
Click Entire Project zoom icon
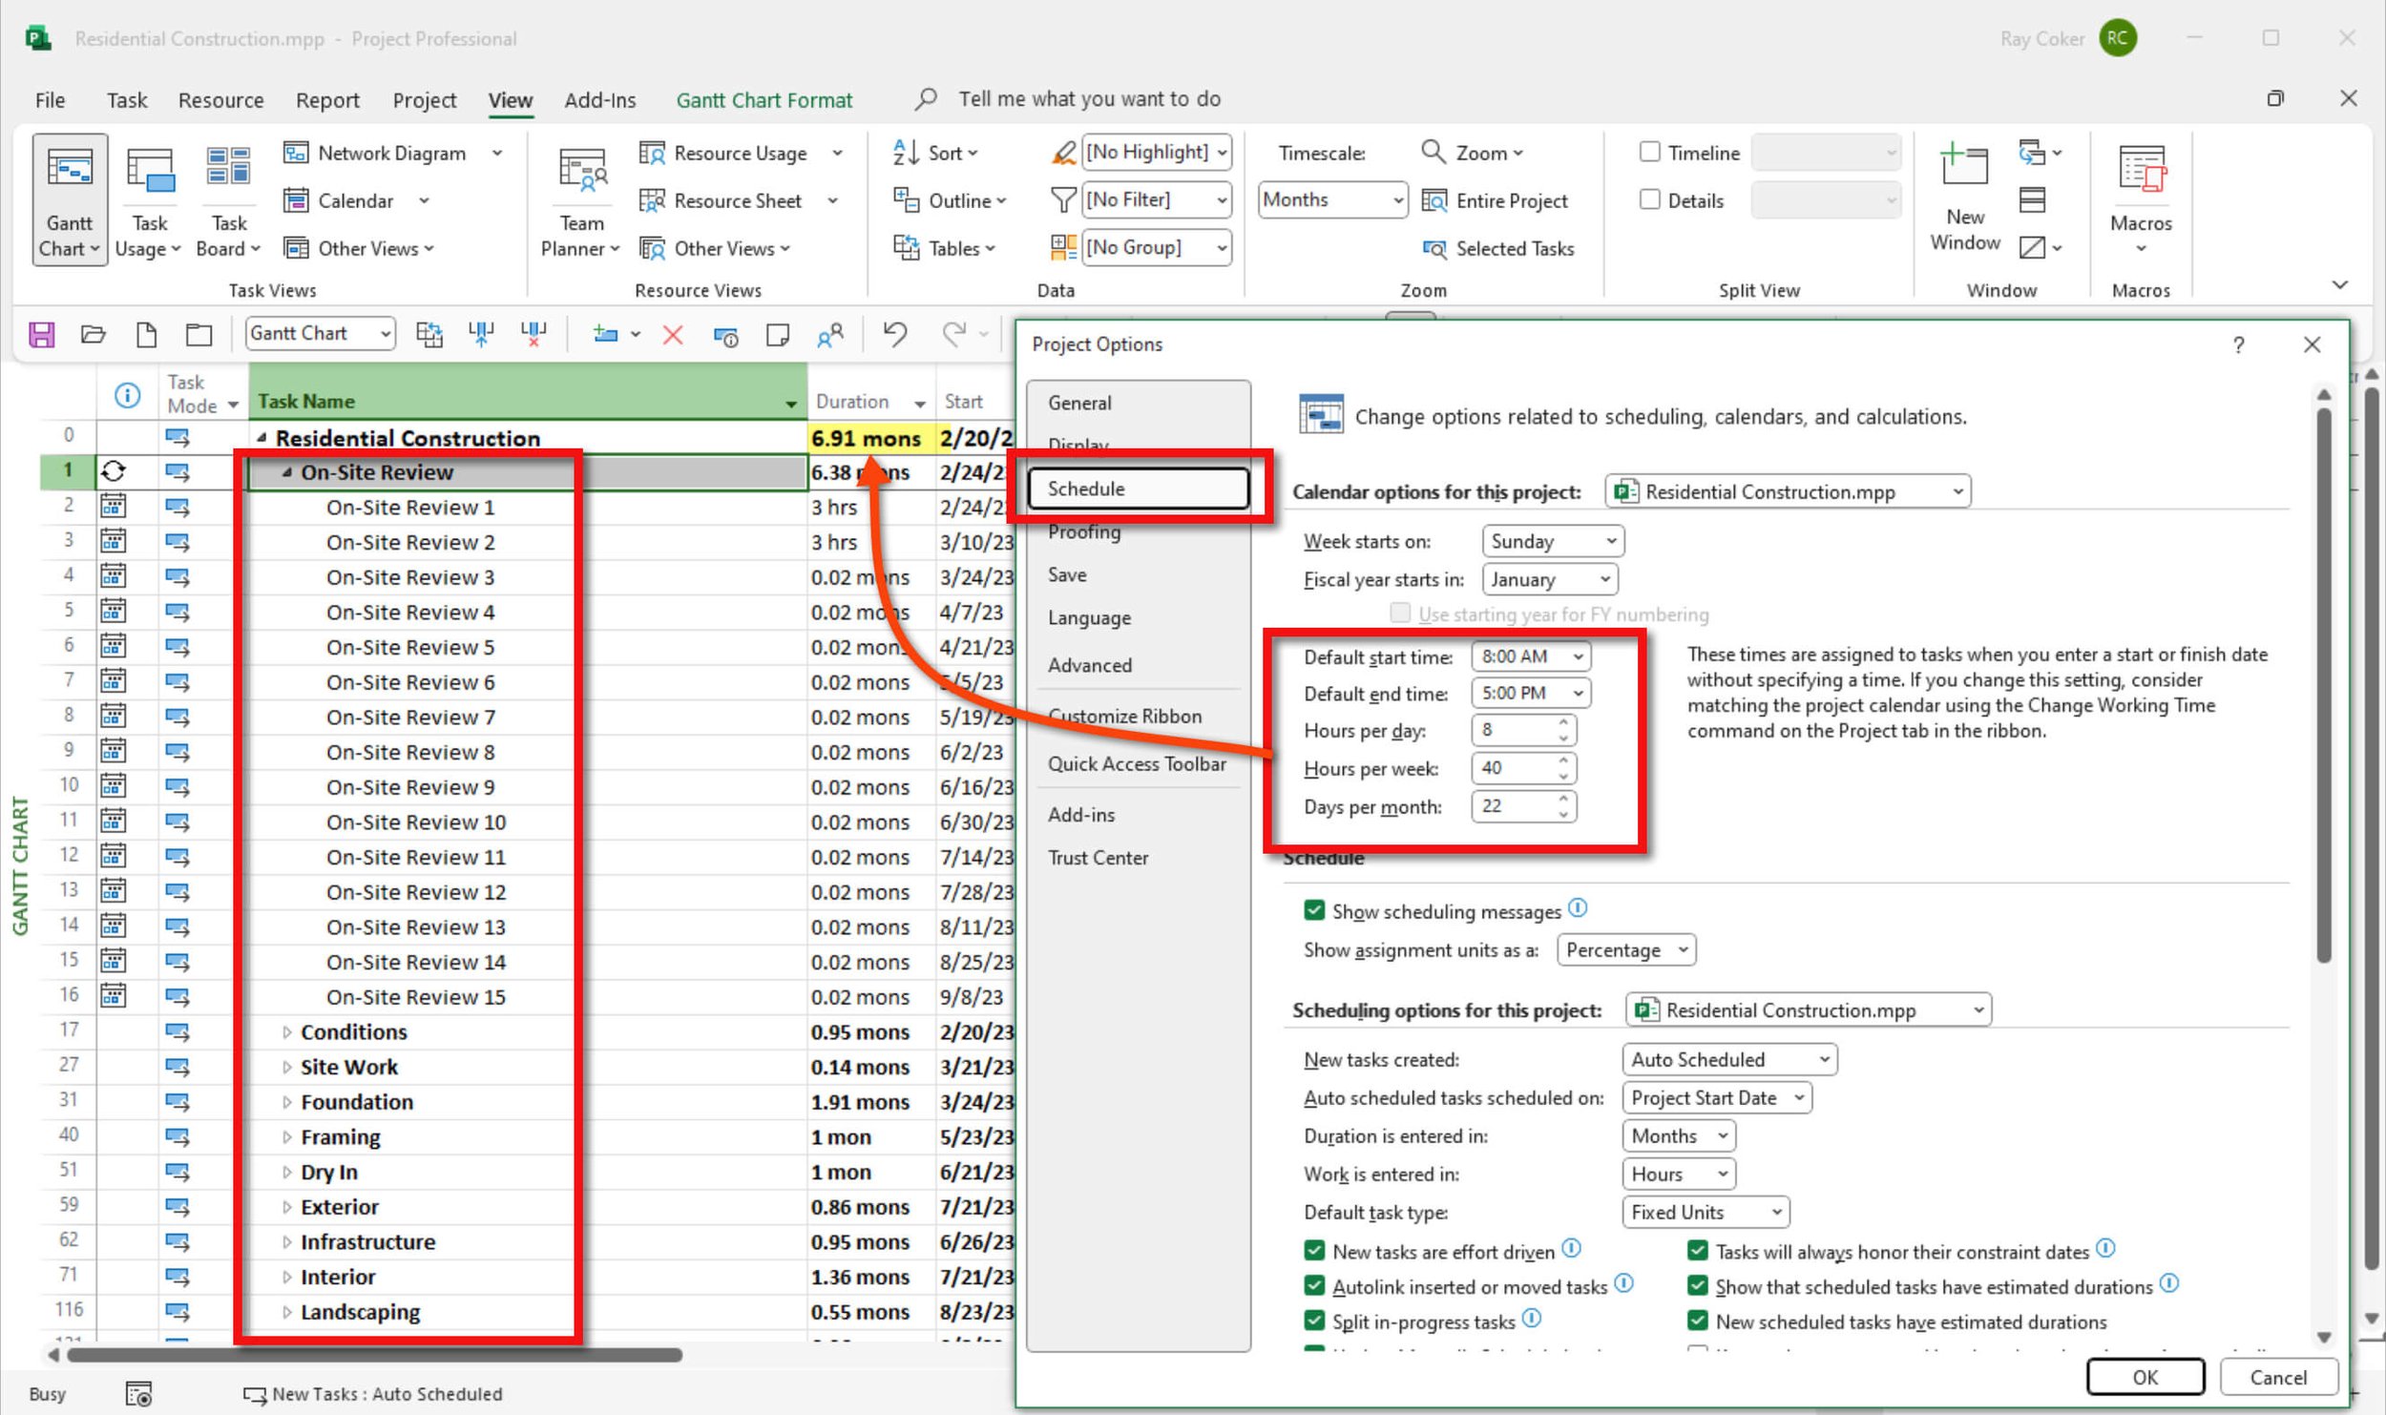click(x=1434, y=200)
